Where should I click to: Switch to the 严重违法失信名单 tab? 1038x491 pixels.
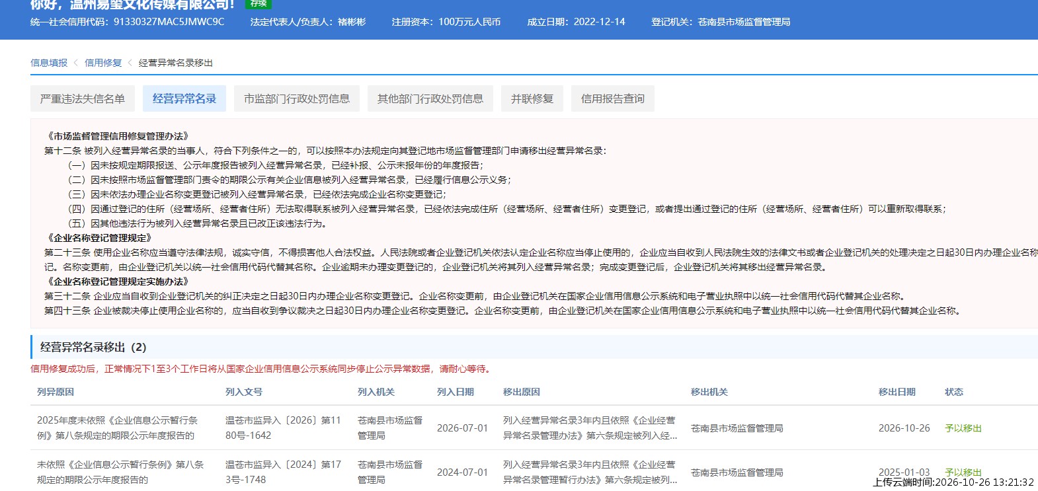coord(83,98)
